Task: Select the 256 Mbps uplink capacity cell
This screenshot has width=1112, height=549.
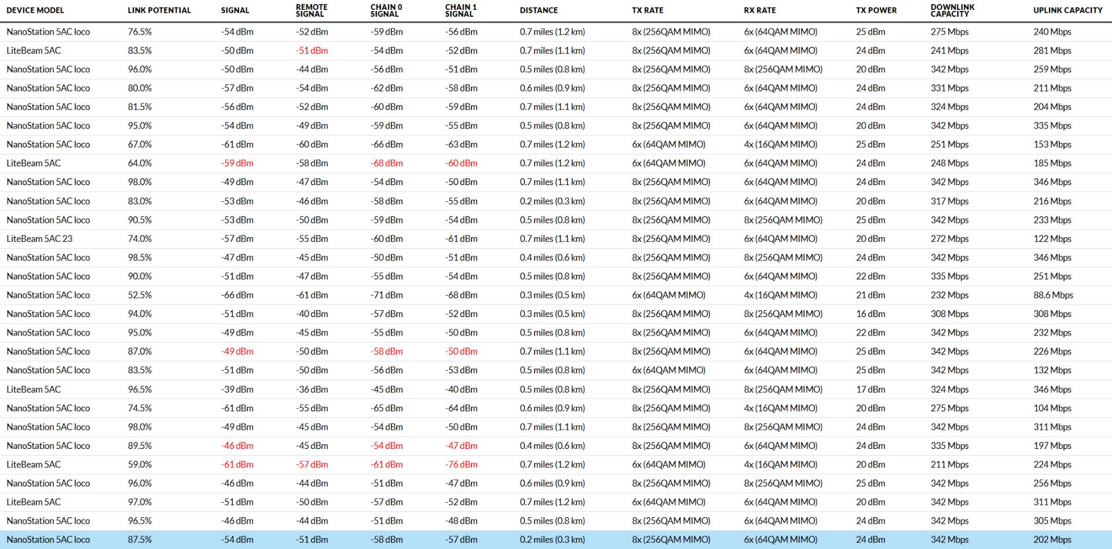Action: [1052, 484]
